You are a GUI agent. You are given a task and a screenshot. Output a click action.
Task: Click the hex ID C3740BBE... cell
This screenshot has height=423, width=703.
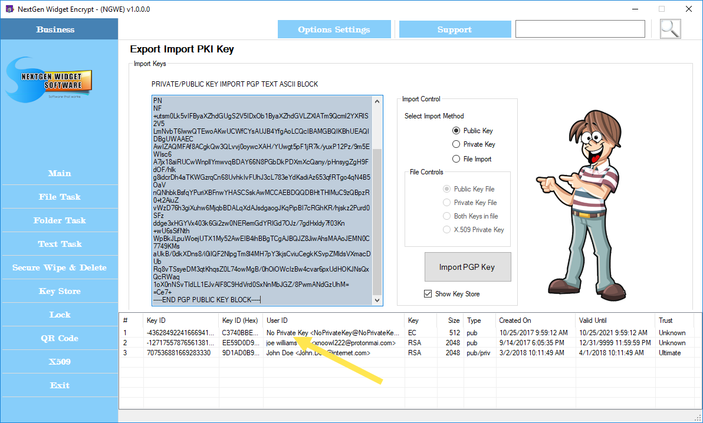tap(240, 333)
